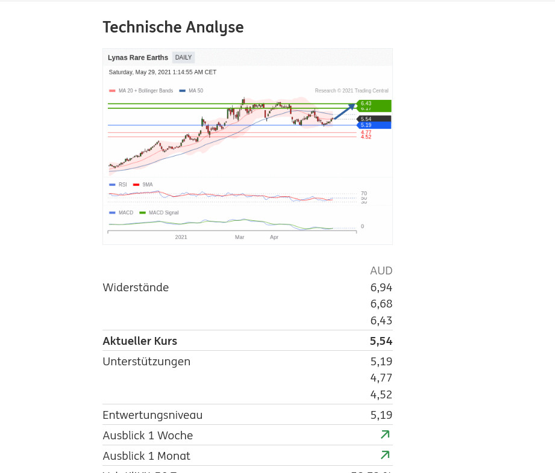Click the DAILY timeframe badge

(183, 58)
